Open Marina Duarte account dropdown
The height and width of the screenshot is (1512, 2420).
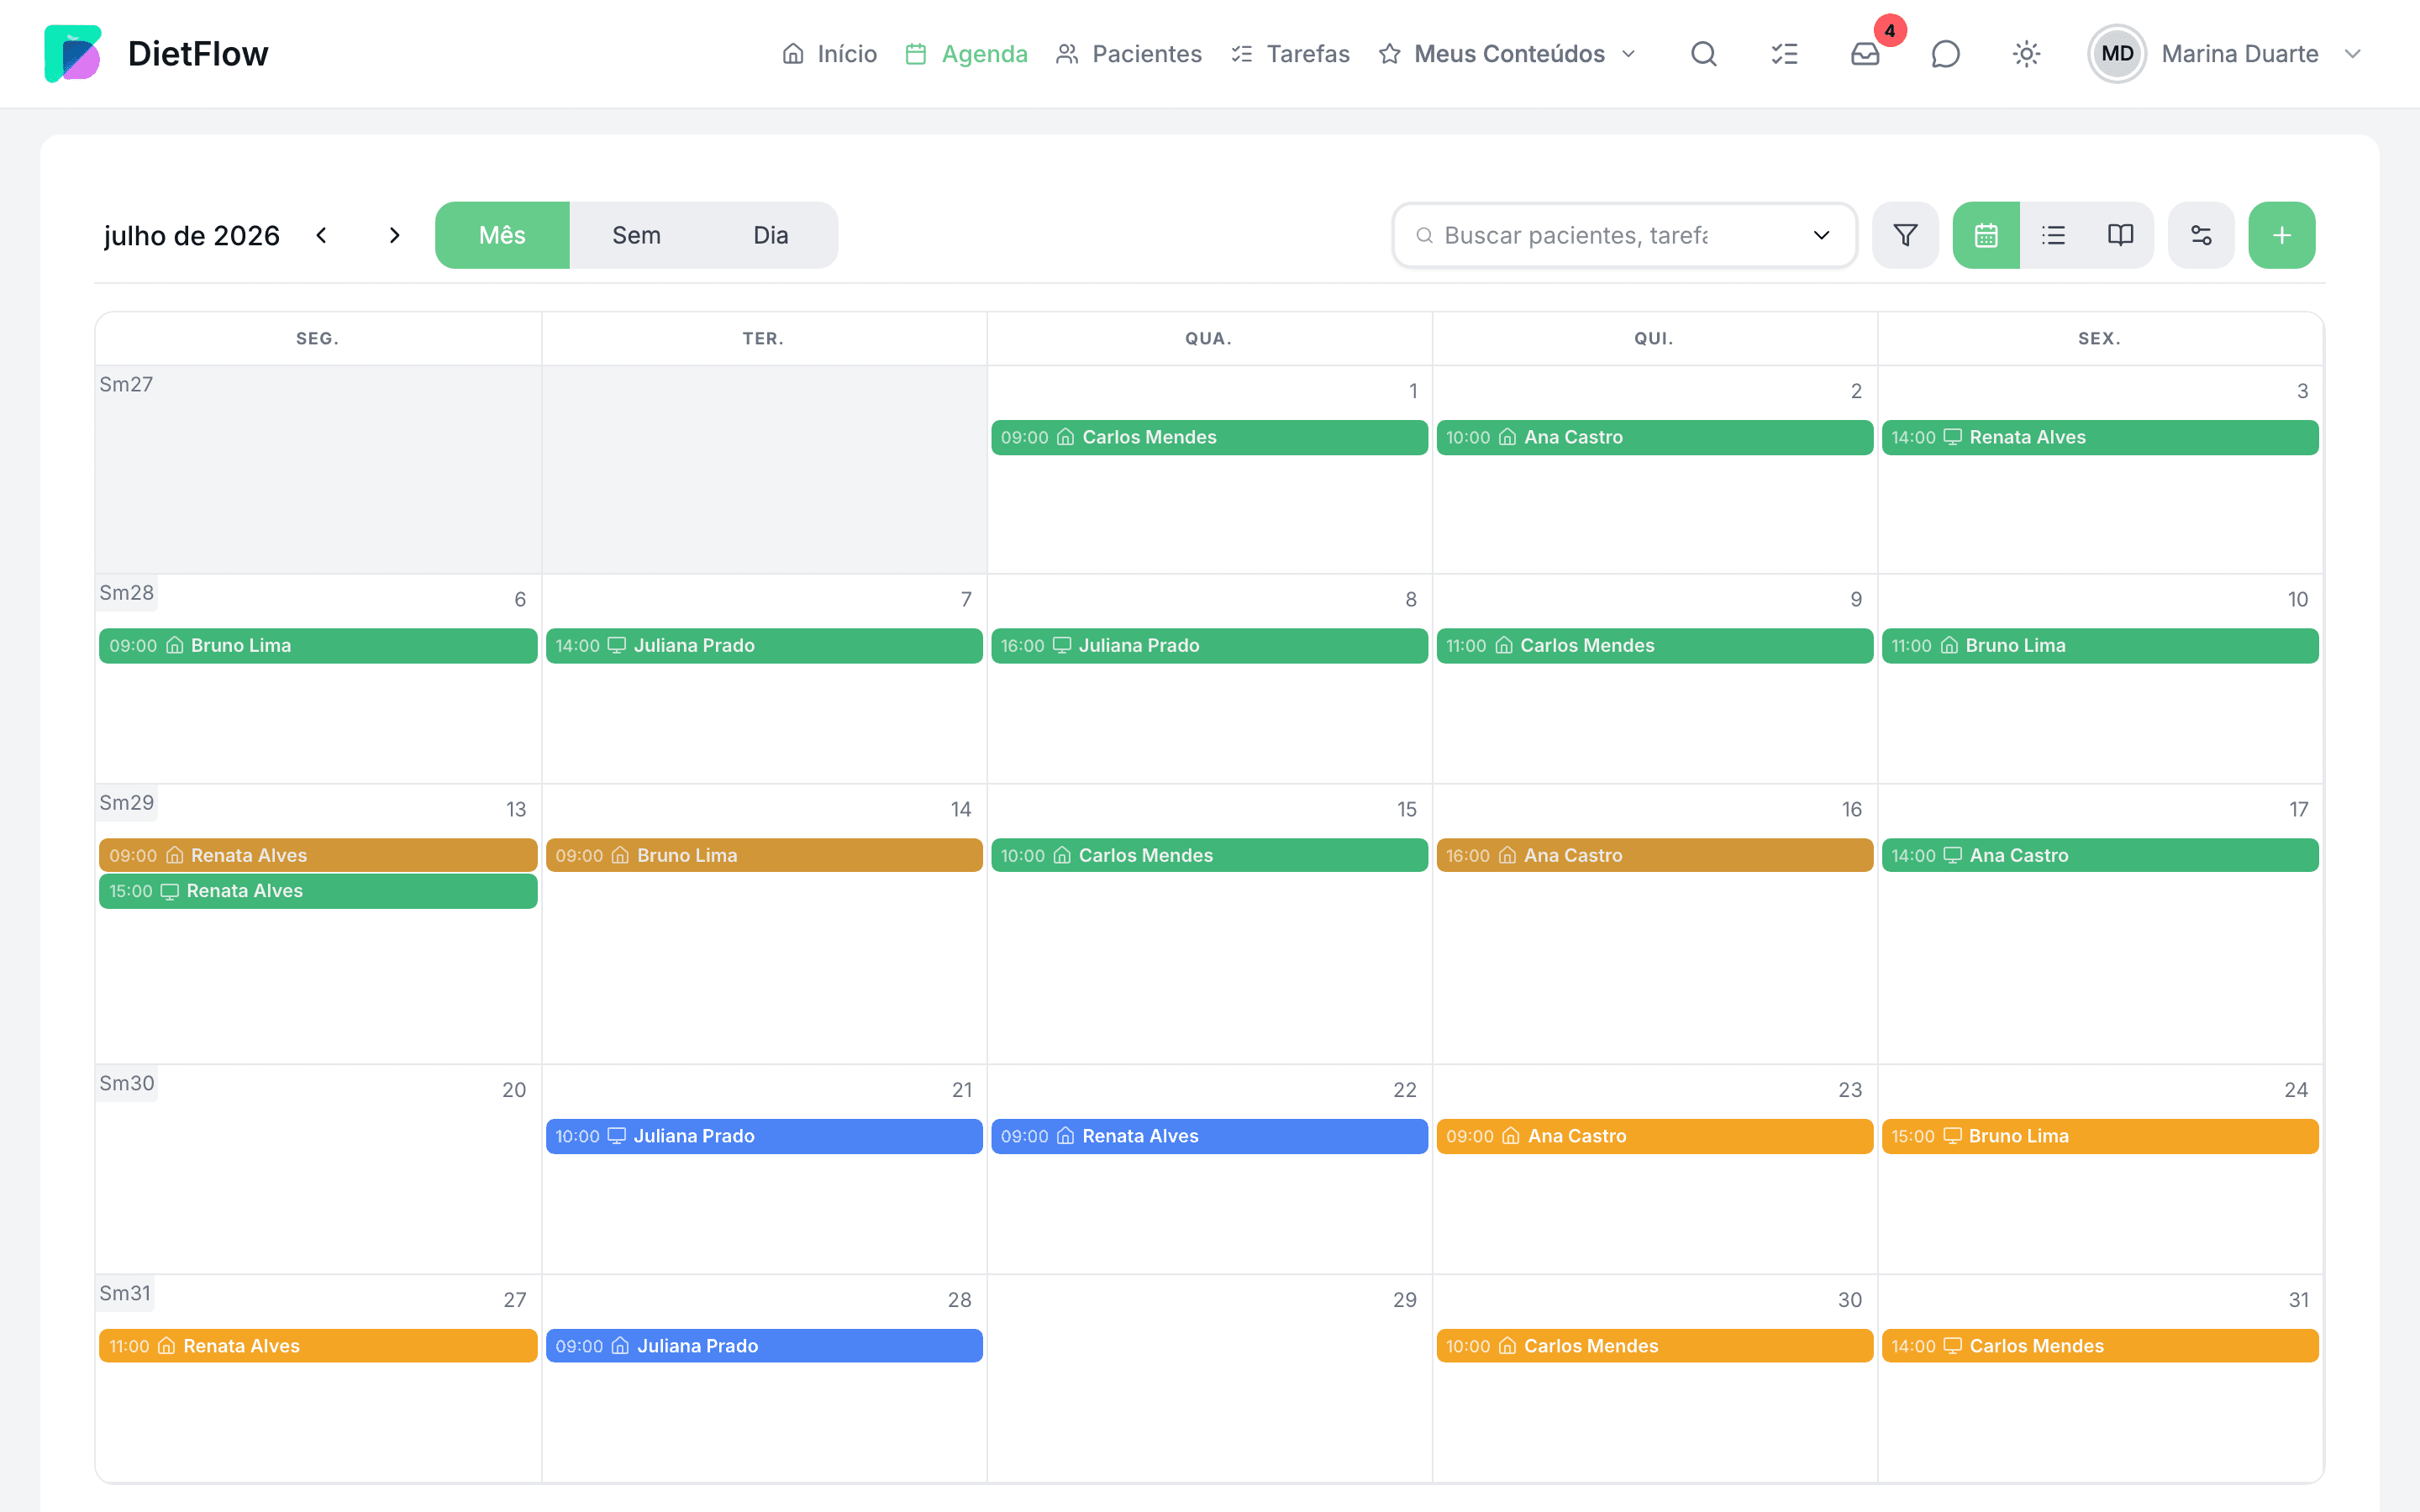click(x=2225, y=54)
